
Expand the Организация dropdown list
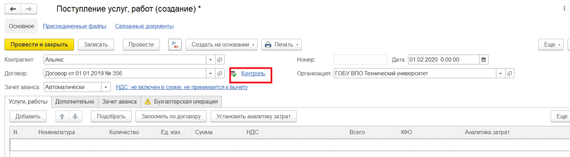(x=500, y=73)
